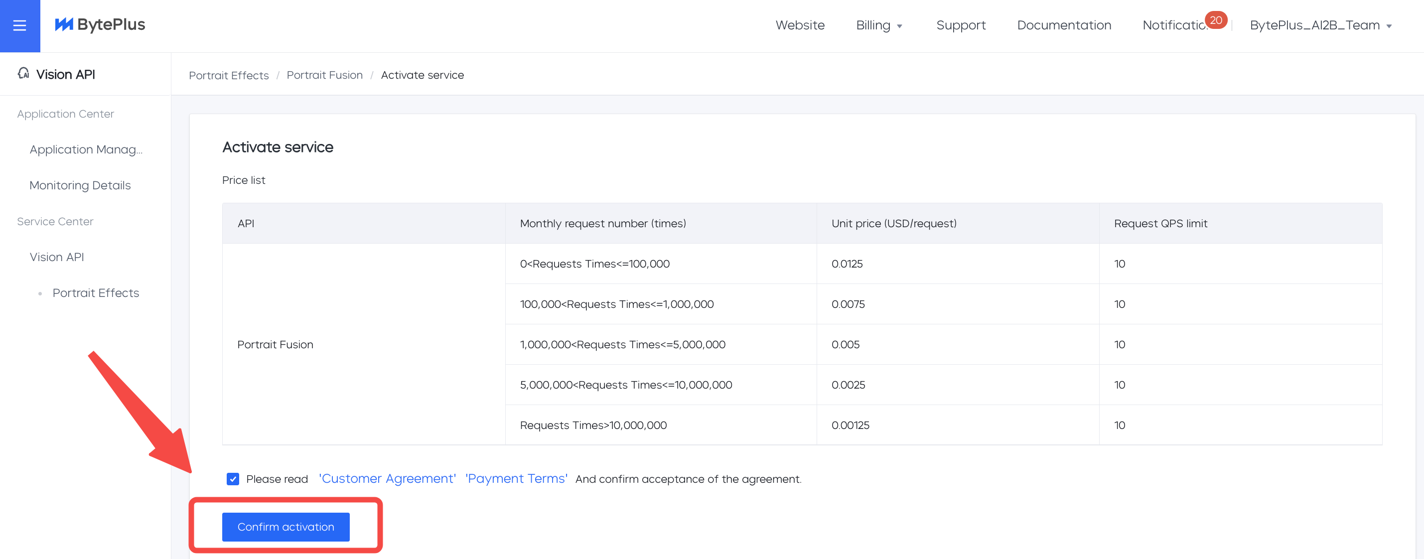Image resolution: width=1424 pixels, height=559 pixels.
Task: Click the notification badge showing 20
Action: [x=1216, y=20]
